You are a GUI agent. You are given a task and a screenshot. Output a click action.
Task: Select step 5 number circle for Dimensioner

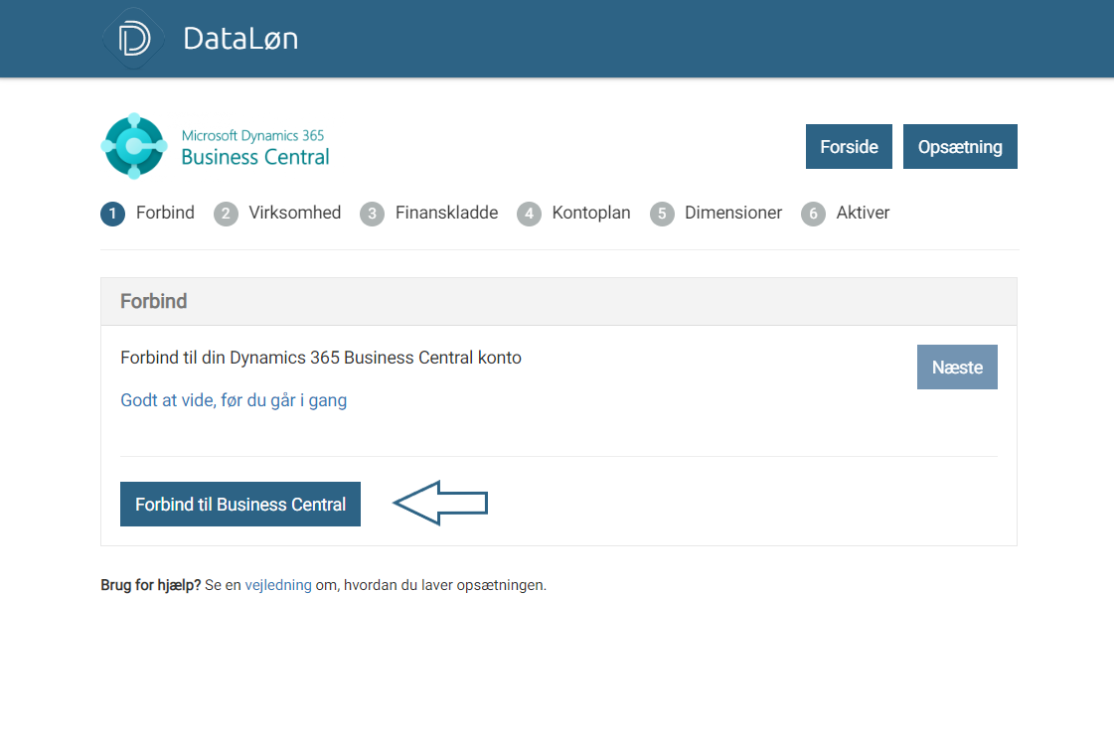pyautogui.click(x=662, y=214)
